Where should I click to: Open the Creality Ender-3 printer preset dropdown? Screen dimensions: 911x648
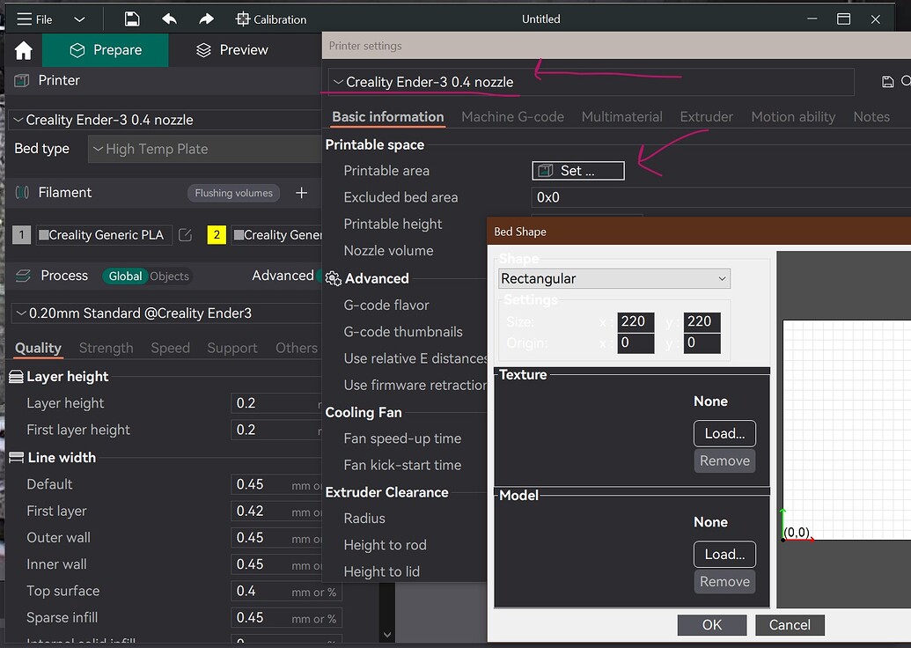pos(166,120)
